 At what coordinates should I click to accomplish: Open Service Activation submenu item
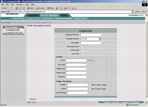[64, 19]
